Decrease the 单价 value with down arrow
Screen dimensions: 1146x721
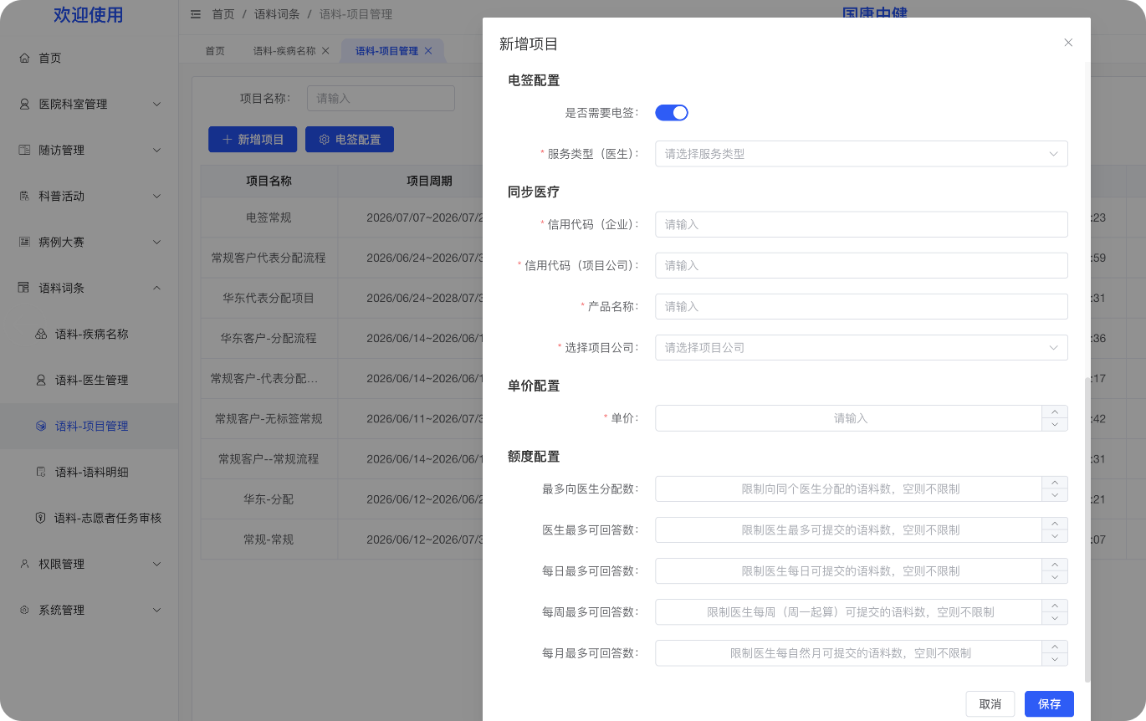(x=1054, y=425)
